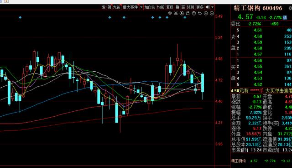Click the 委比 -2.72% row

(261, 24)
